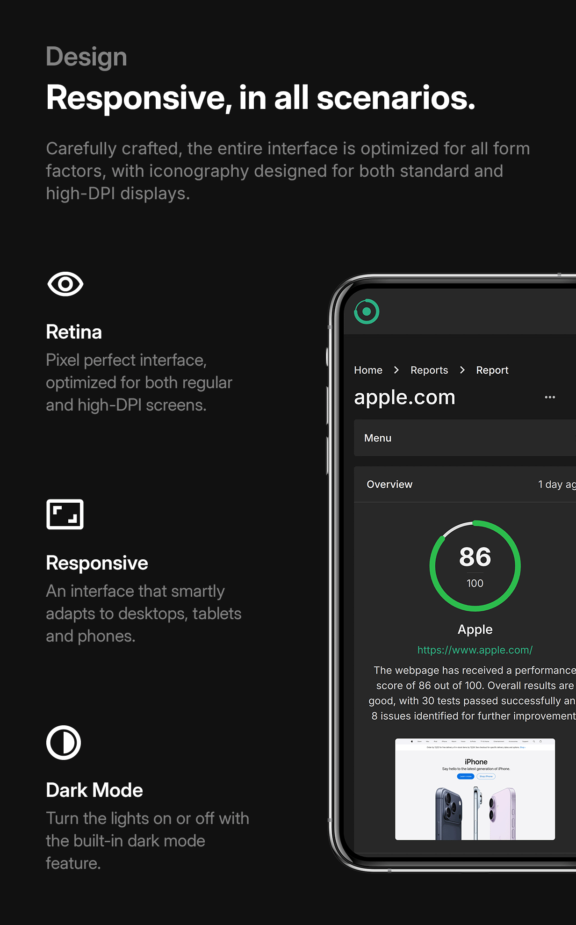Screen dimensions: 576x925
Task: Open the apple.com webpage screenshot thumbnail
Action: (475, 789)
